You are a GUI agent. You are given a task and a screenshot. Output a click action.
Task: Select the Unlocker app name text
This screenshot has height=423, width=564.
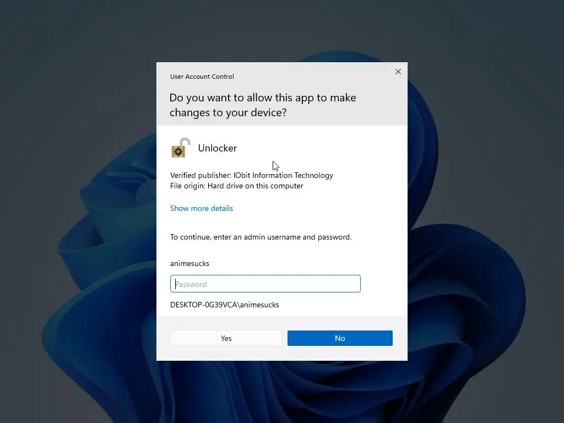click(x=217, y=148)
